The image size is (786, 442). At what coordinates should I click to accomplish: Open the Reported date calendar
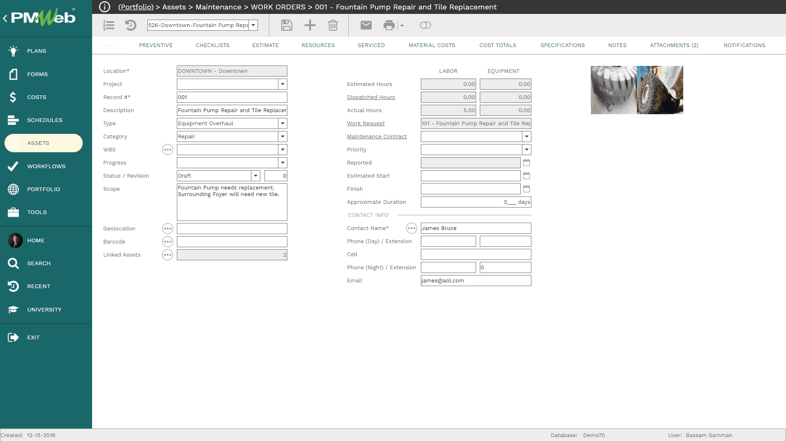coord(526,162)
